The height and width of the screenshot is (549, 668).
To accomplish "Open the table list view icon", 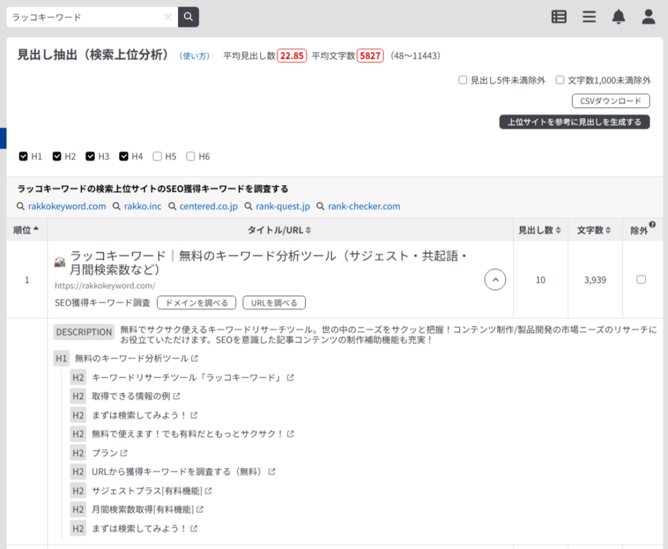I will coord(559,17).
